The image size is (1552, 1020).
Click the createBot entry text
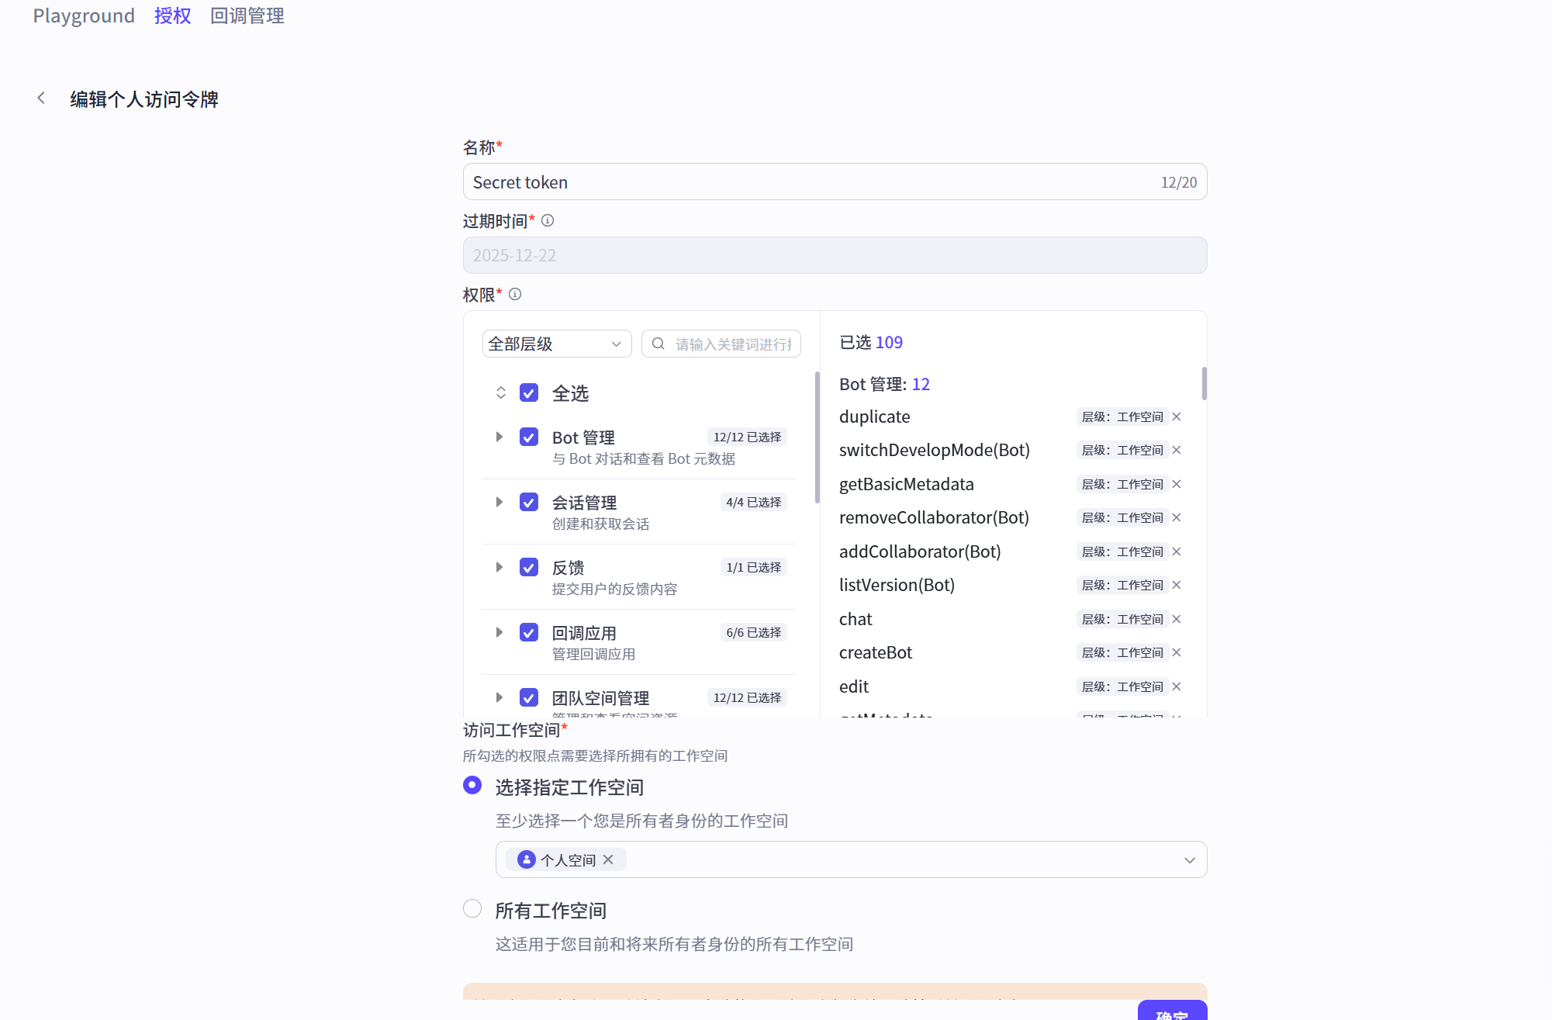click(876, 653)
